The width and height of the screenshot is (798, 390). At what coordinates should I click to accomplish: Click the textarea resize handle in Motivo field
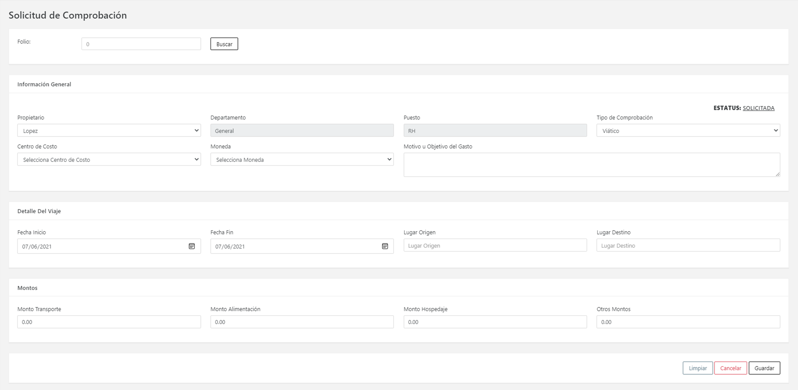point(778,174)
